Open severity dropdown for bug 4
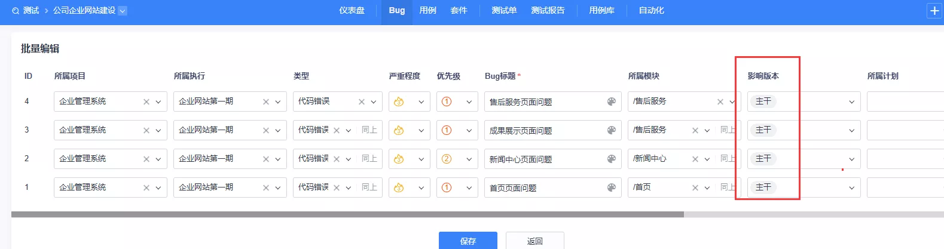The image size is (944, 249). (x=410, y=102)
